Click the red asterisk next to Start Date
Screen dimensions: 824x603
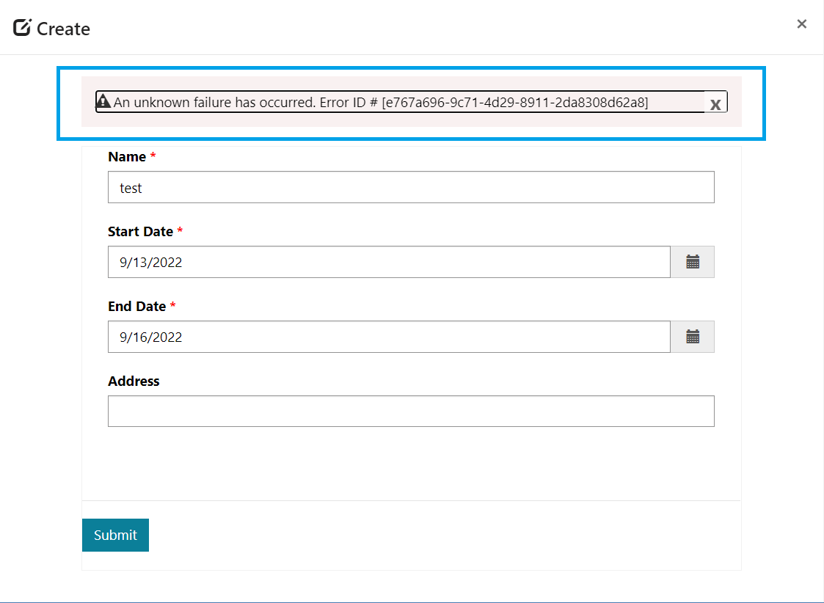tap(180, 231)
